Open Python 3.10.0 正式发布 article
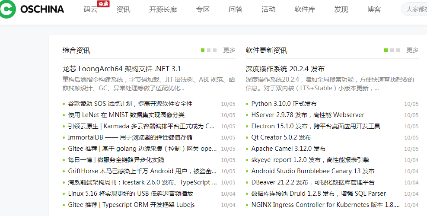This screenshot has width=427, height=216. 284,104
